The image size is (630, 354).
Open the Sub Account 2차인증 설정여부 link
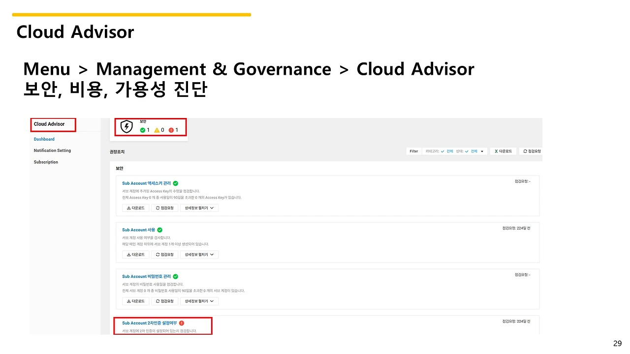point(150,323)
